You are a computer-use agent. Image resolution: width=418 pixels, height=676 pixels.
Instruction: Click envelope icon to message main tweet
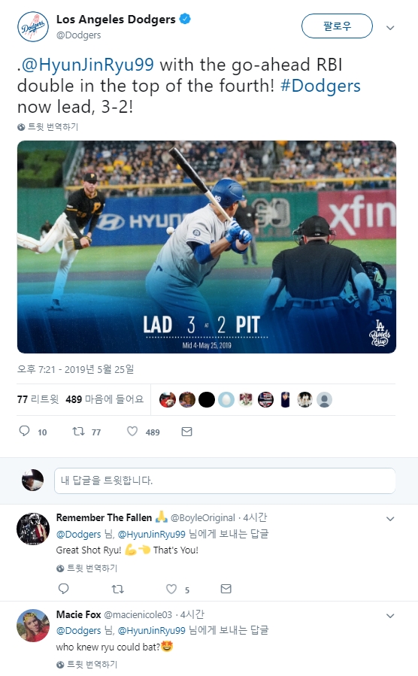(186, 431)
